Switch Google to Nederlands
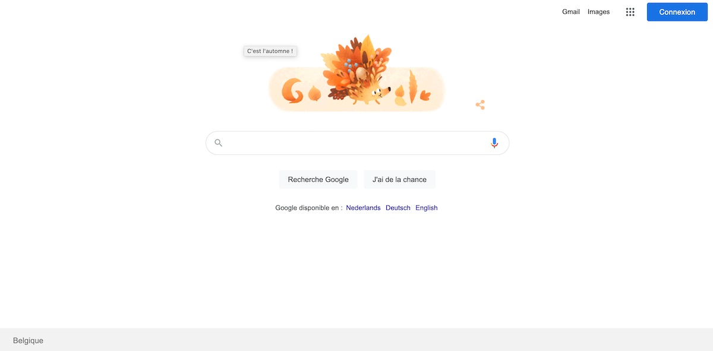The image size is (713, 351). coord(363,208)
